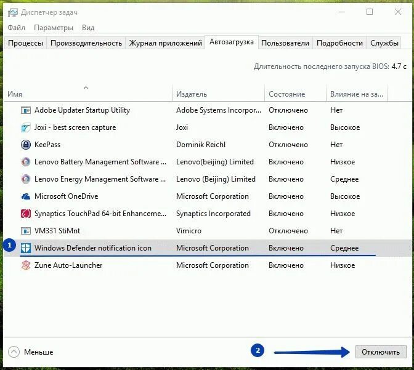Select the Zune Auto-Launcher entry name
414x370 pixels.
coord(68,265)
